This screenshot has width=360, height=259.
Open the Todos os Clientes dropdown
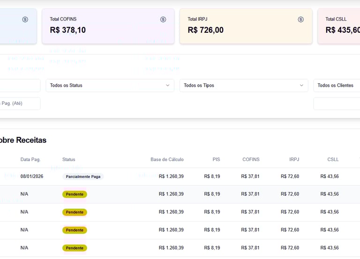[x=337, y=85]
